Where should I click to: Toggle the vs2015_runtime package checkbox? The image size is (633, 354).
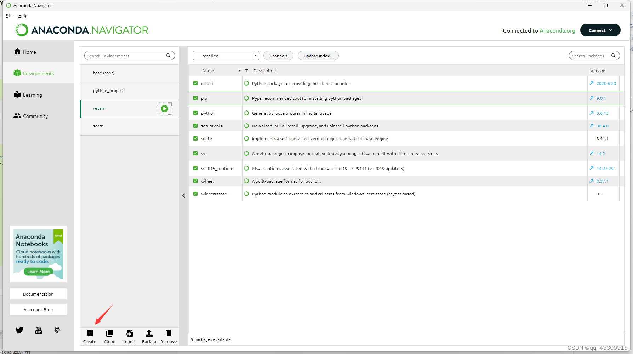coord(195,168)
